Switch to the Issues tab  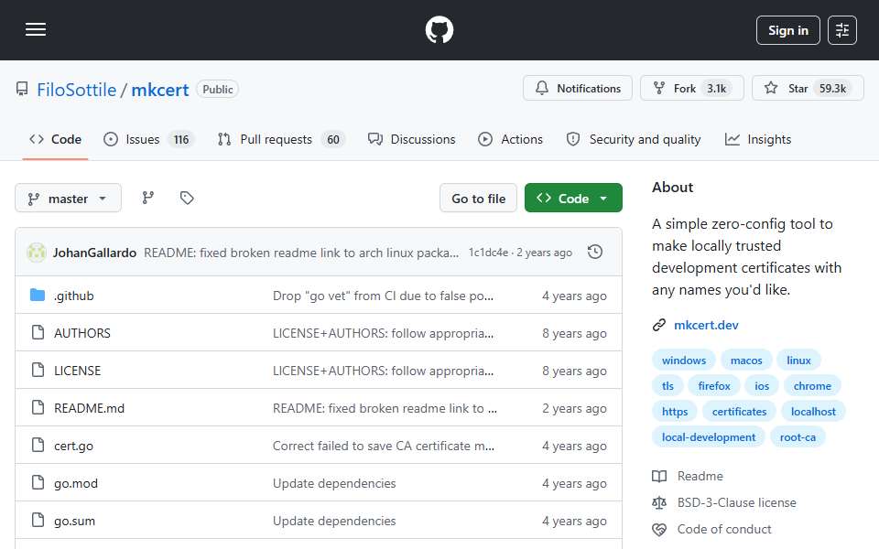(x=148, y=139)
